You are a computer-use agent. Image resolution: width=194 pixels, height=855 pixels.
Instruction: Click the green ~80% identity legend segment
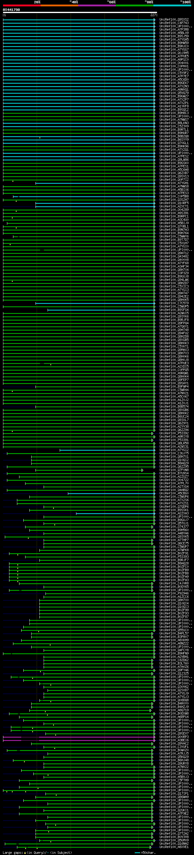pyautogui.click(x=135, y=5)
